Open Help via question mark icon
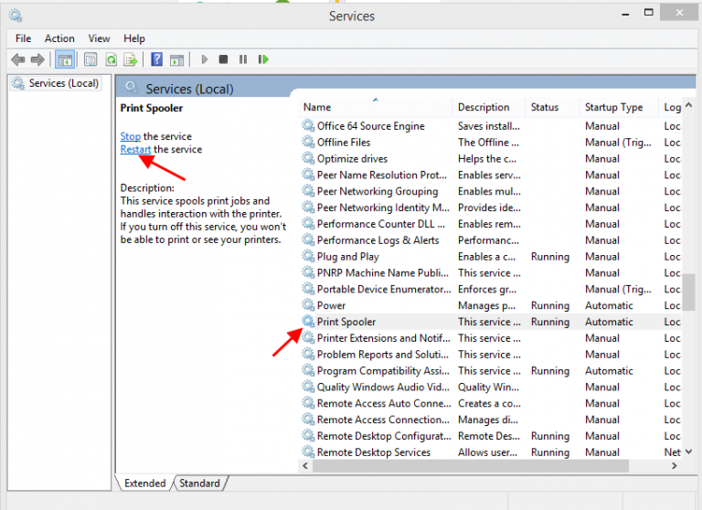The width and height of the screenshot is (702, 510). pos(156,59)
